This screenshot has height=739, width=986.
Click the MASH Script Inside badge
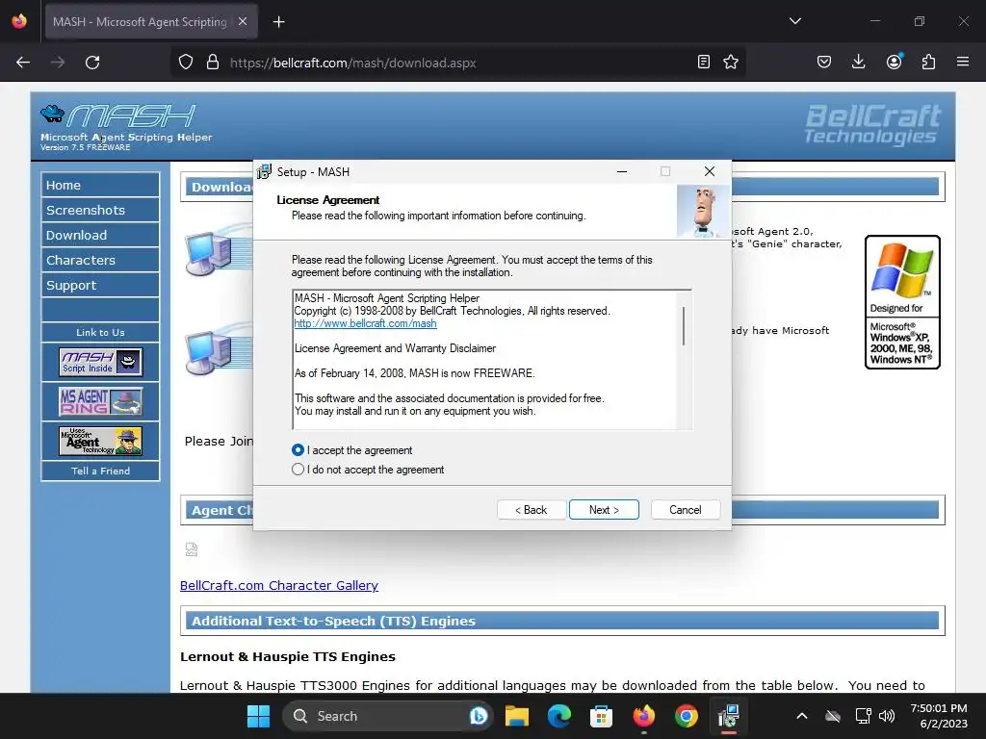pyautogui.click(x=100, y=362)
